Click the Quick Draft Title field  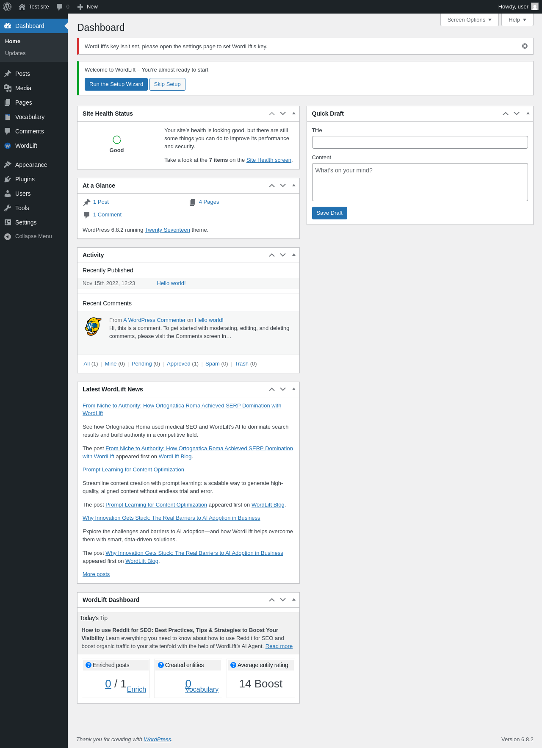(x=420, y=142)
